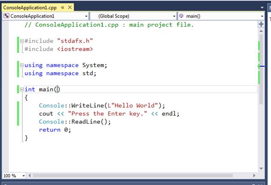The image size is (271, 185).
Task: Click the horizontal scrollbar right arrow
Action: click(254, 176)
